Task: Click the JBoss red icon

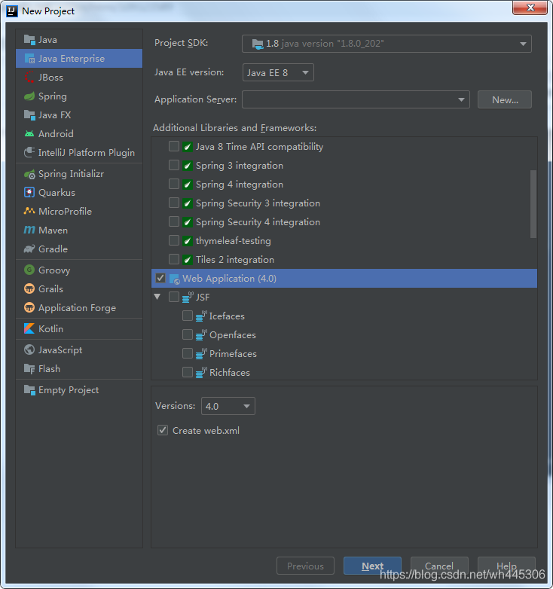Action: 29,77
